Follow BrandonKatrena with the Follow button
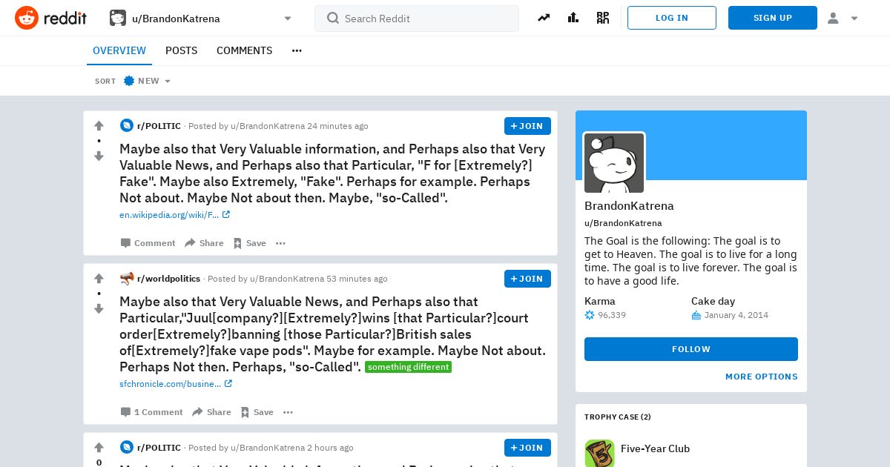The image size is (890, 467). coord(691,349)
